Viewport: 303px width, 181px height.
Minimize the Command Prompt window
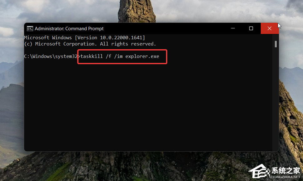(x=233, y=28)
